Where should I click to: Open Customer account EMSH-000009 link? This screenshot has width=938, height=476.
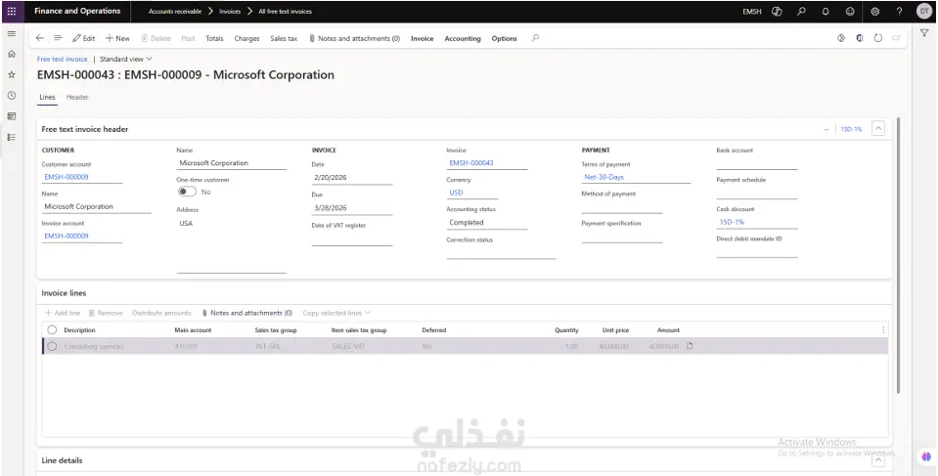pos(67,177)
